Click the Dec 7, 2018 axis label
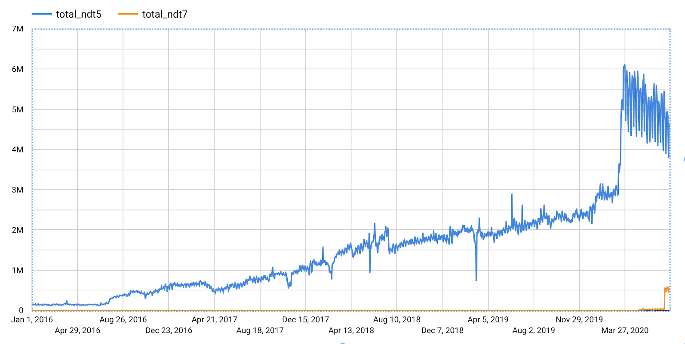 (442, 330)
